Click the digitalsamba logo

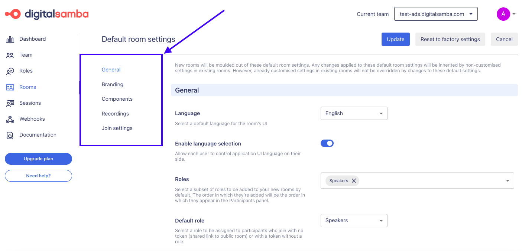[x=46, y=14]
